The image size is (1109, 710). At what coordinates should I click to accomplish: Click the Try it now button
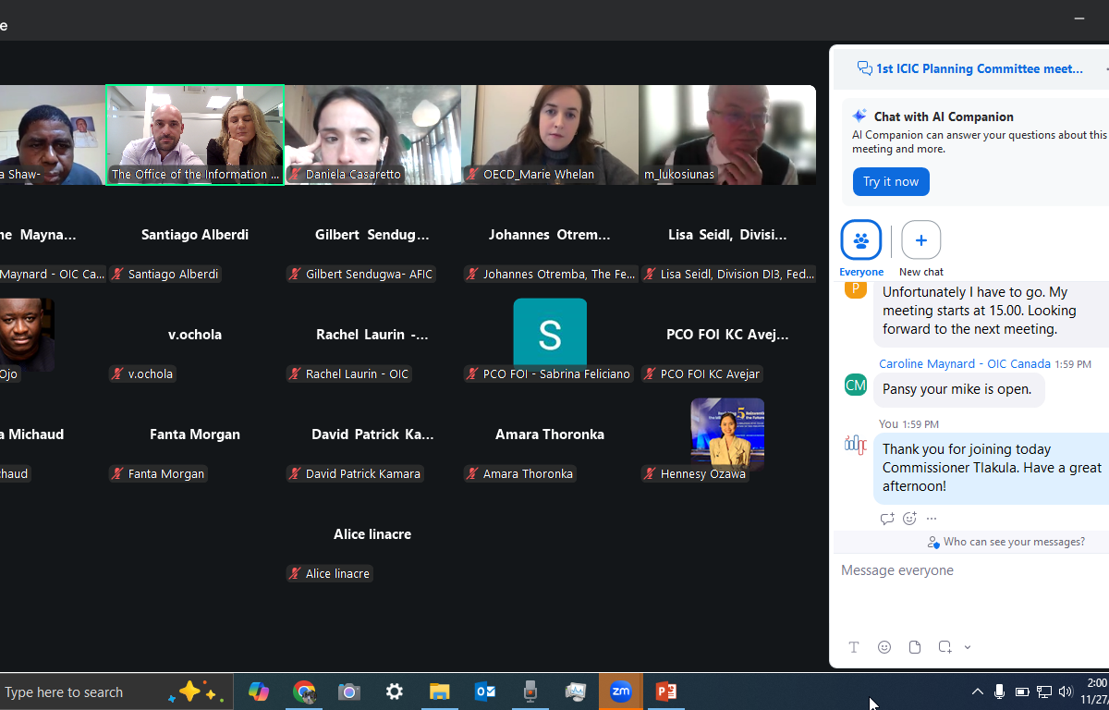890,182
